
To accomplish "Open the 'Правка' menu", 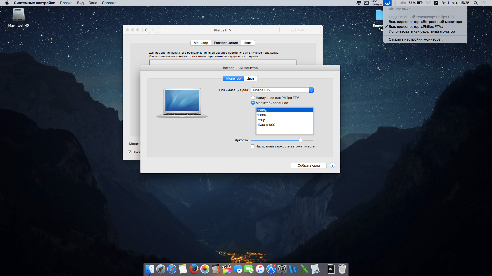I will (66, 3).
